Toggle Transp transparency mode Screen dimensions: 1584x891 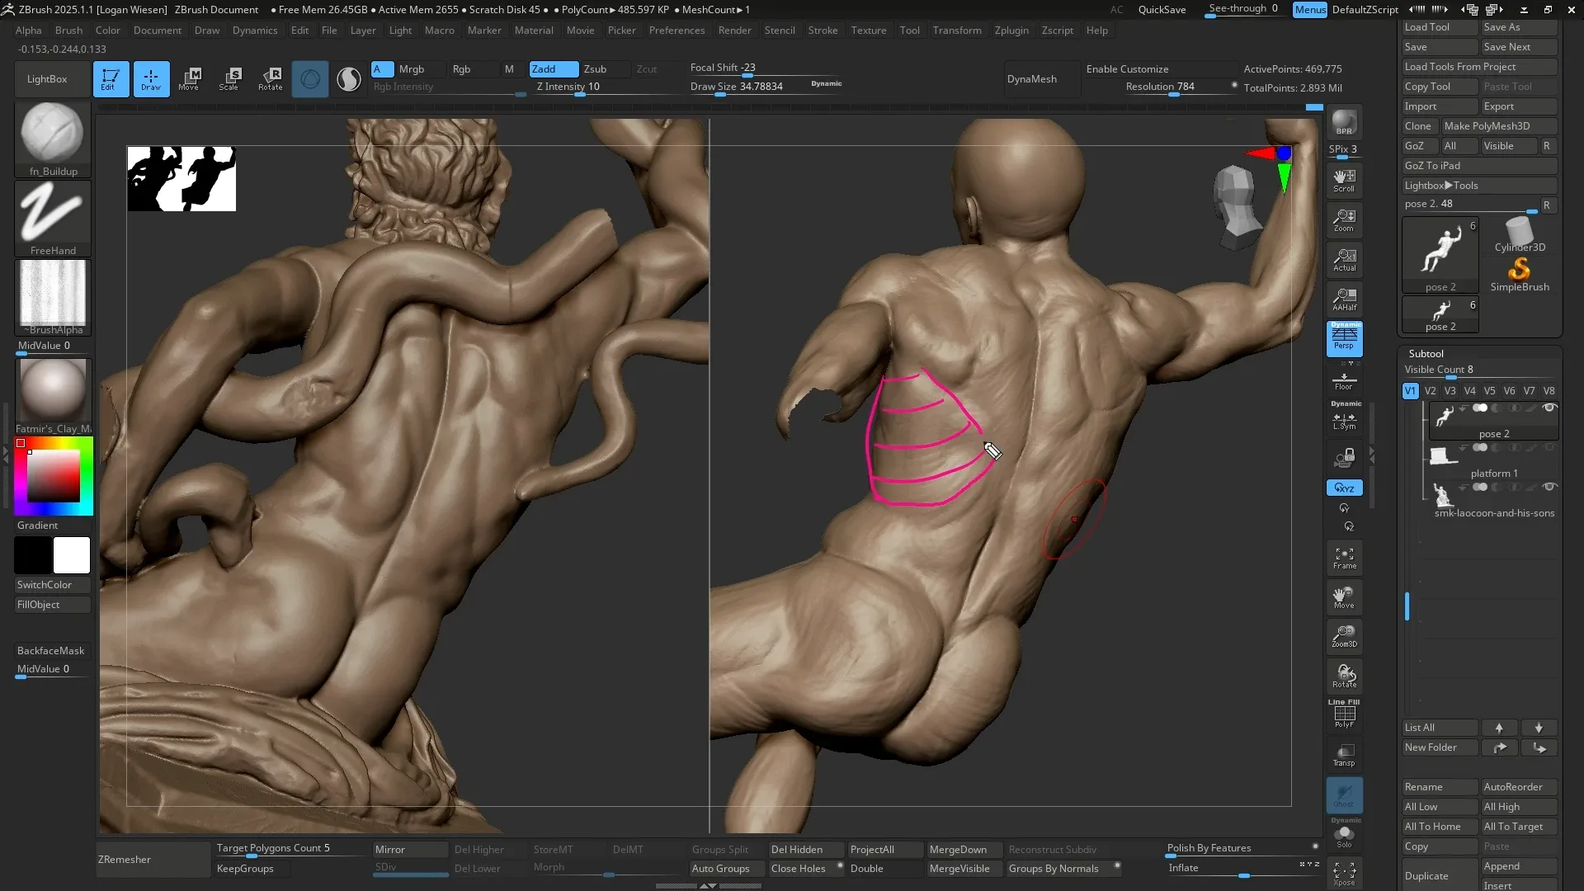pos(1344,754)
